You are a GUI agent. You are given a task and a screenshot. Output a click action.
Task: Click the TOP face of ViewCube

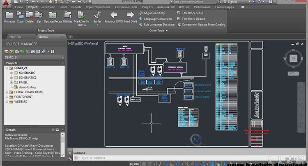point(293,58)
